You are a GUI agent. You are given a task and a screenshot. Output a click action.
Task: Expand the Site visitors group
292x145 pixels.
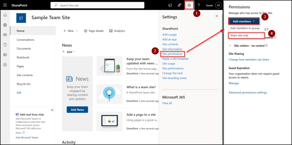point(230,46)
